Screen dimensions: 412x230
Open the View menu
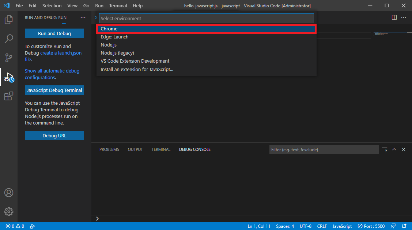[x=72, y=5]
